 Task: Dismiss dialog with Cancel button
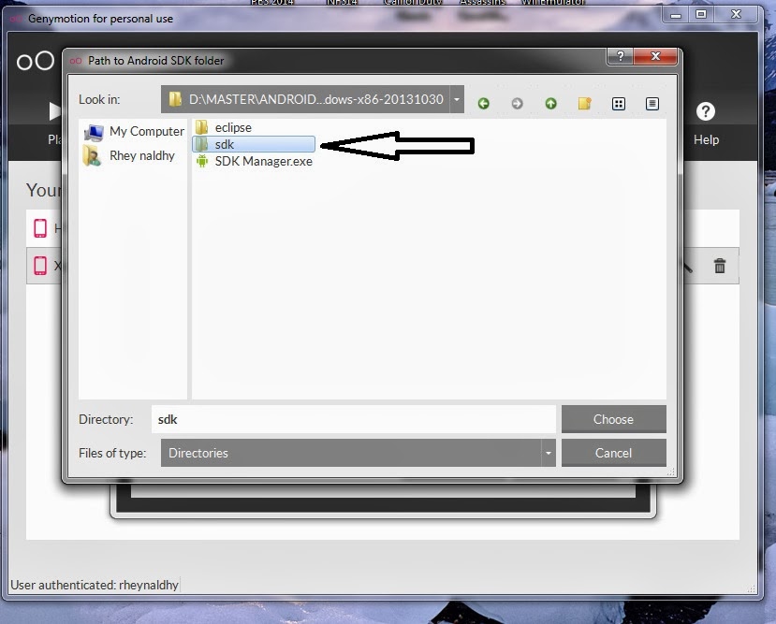(614, 453)
